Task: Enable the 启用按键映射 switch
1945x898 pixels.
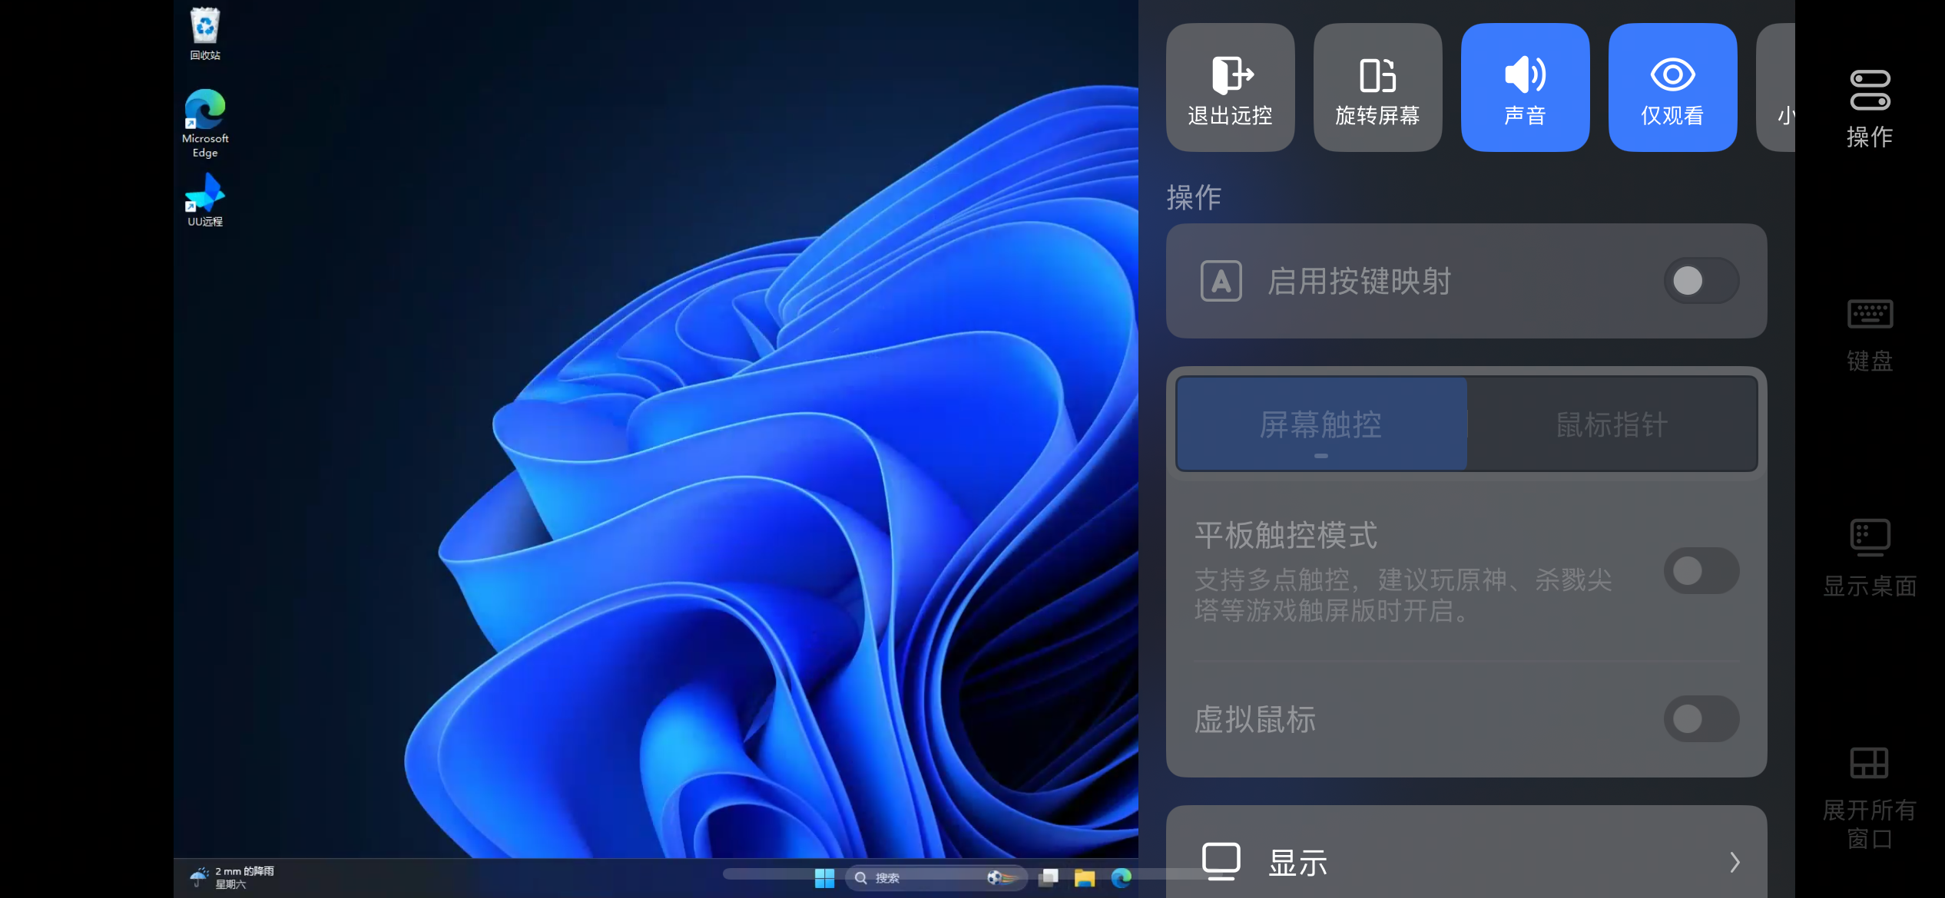Action: 1701,281
